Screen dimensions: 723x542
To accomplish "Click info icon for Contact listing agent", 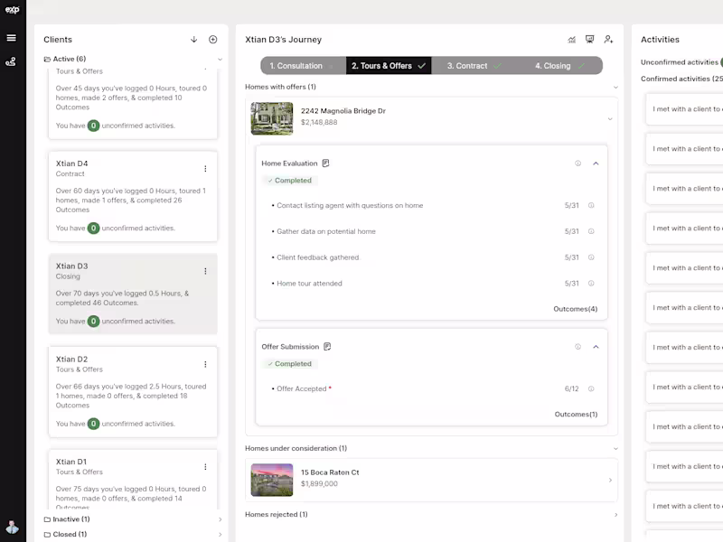I will [x=591, y=206].
